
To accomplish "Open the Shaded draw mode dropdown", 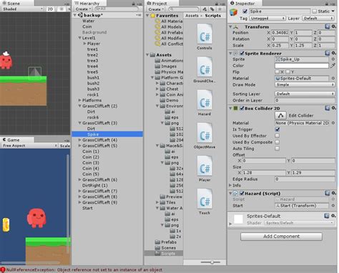I will point(22,9).
